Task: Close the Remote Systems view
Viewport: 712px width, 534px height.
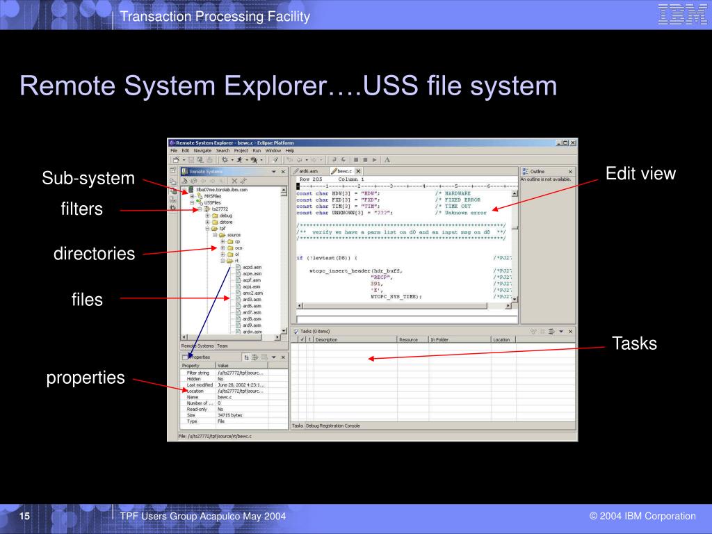Action: pos(283,172)
